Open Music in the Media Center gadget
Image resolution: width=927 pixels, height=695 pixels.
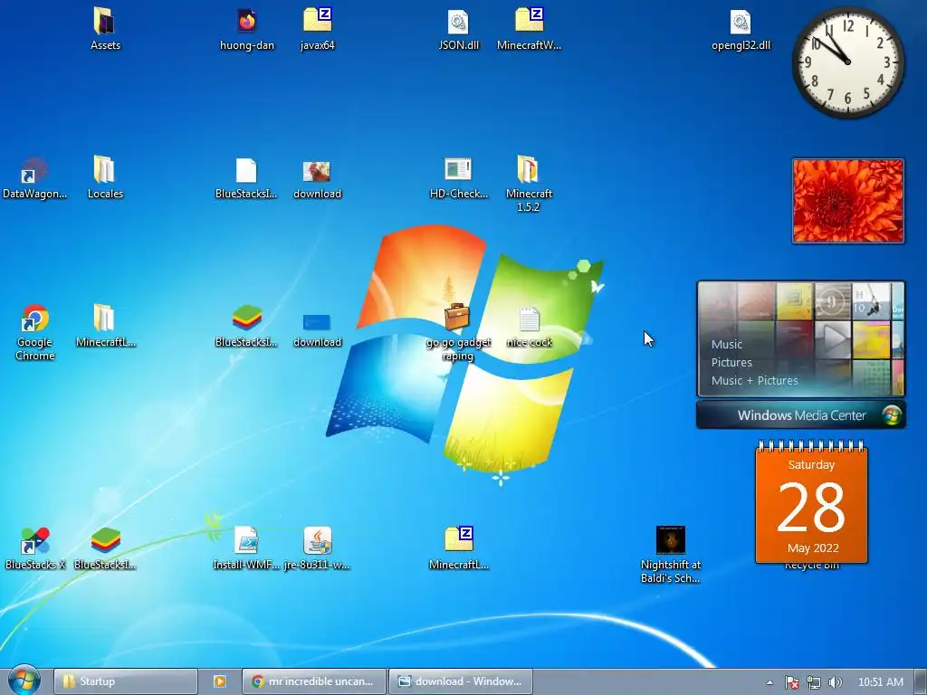(x=727, y=344)
